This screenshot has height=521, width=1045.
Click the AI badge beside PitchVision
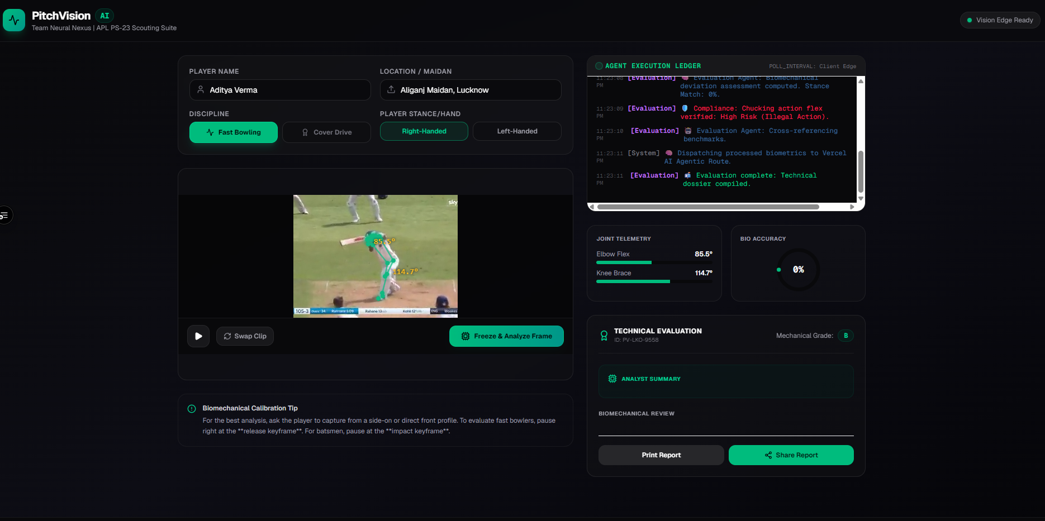point(104,16)
